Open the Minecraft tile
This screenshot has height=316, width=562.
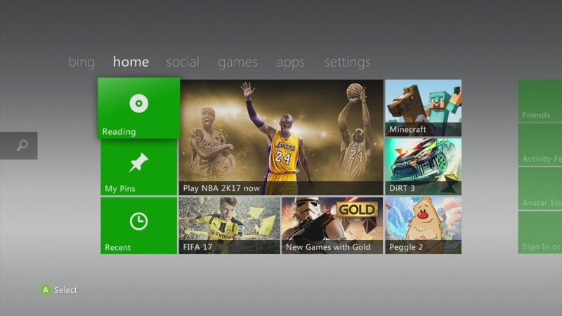[x=424, y=108]
